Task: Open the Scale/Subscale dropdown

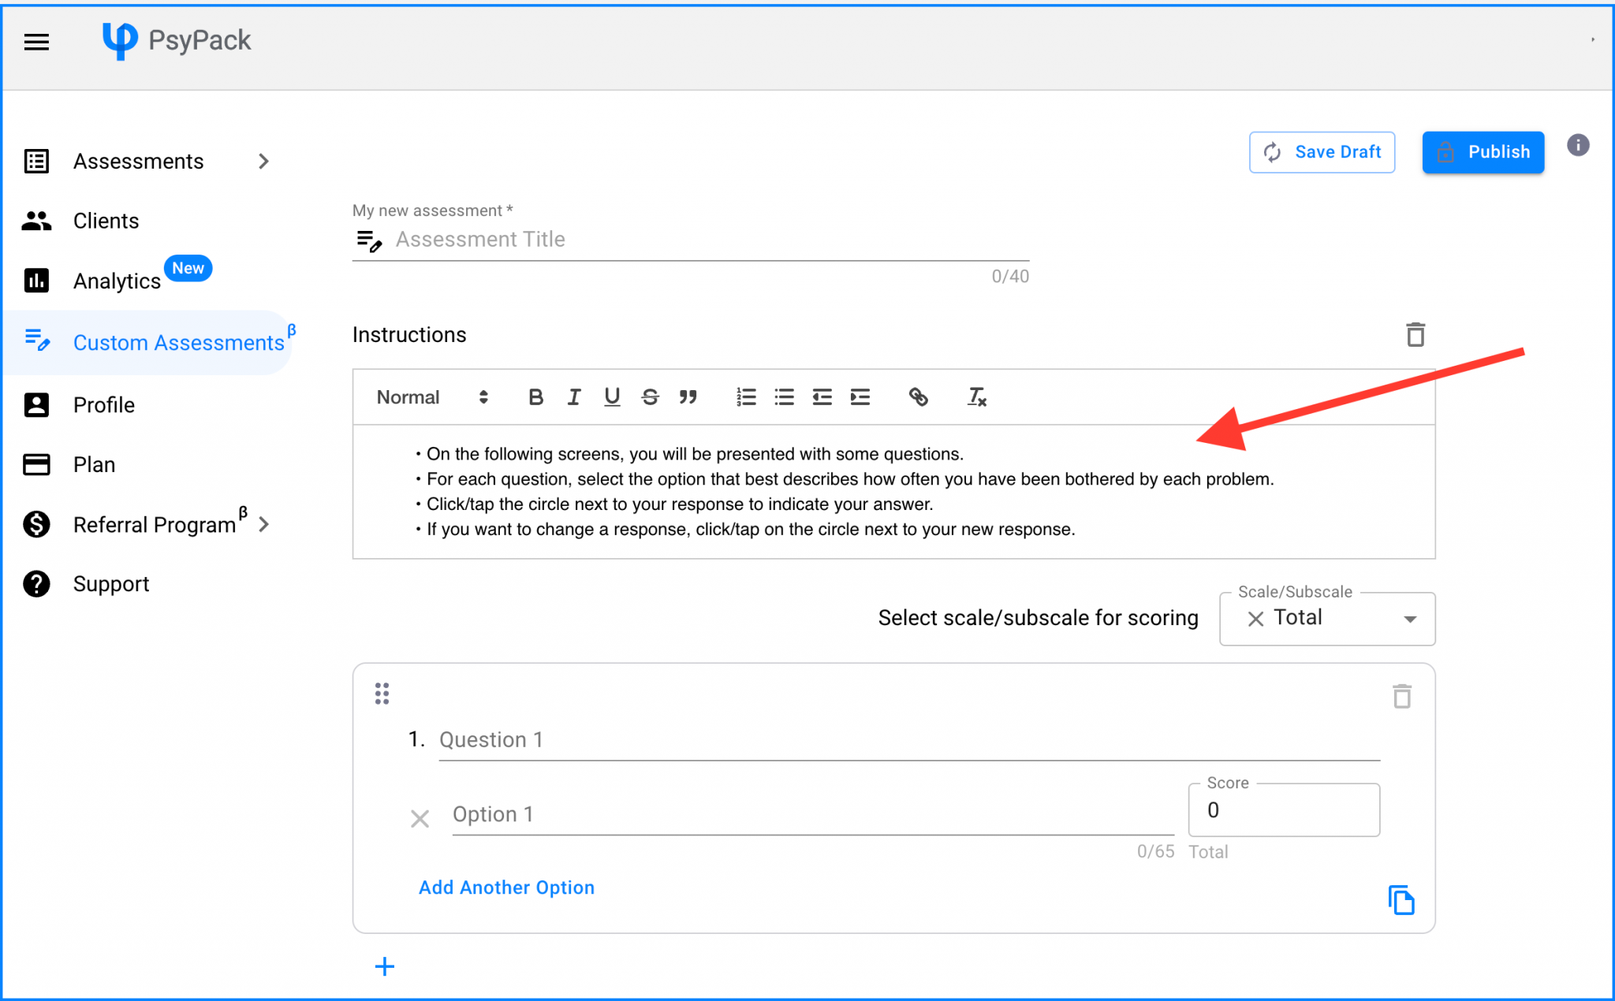Action: coord(1411,619)
